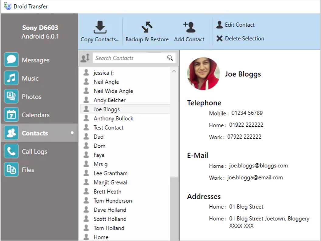
Task: Open the Calendars section icon
Action: click(x=11, y=115)
